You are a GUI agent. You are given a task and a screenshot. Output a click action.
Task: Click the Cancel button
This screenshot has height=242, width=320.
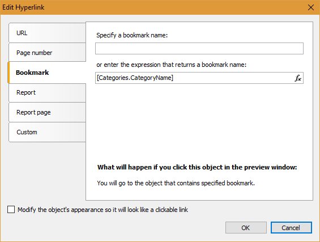coord(291,227)
